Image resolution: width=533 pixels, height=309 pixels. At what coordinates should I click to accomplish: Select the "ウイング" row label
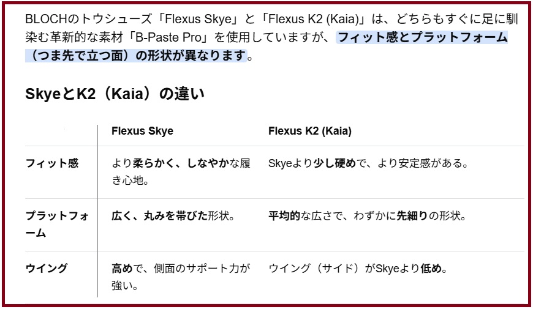coord(47,269)
